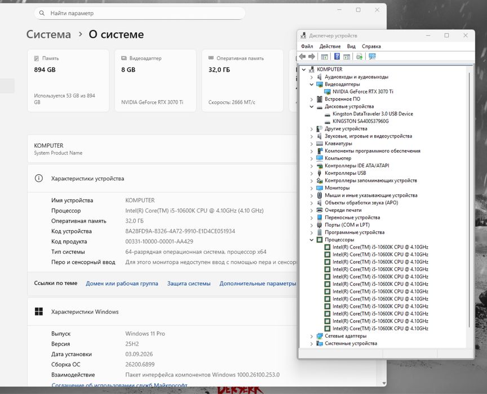The image size is (487, 394).
Task: Click the Характеристики устройства header
Action: coord(162,179)
